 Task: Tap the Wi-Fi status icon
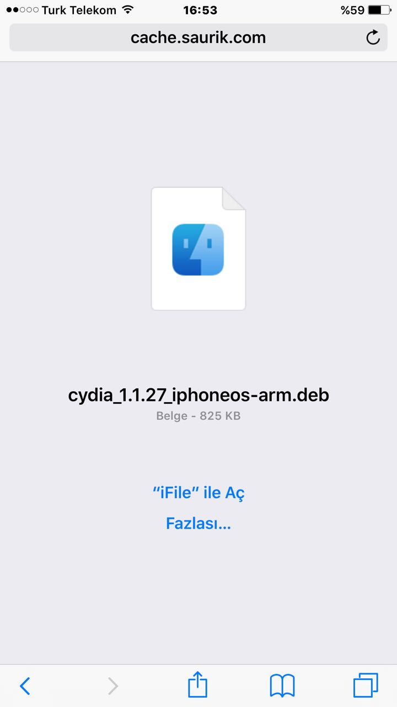pos(127,9)
